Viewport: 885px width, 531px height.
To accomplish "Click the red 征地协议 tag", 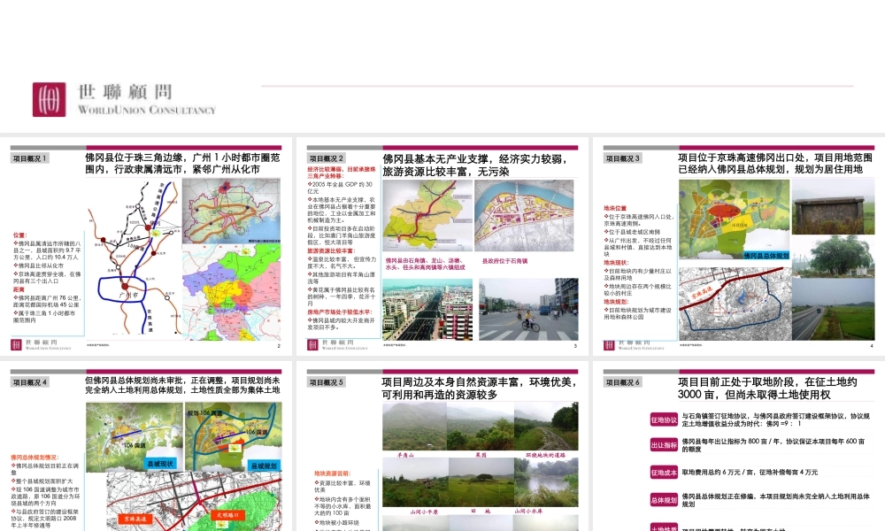I will click(x=664, y=419).
